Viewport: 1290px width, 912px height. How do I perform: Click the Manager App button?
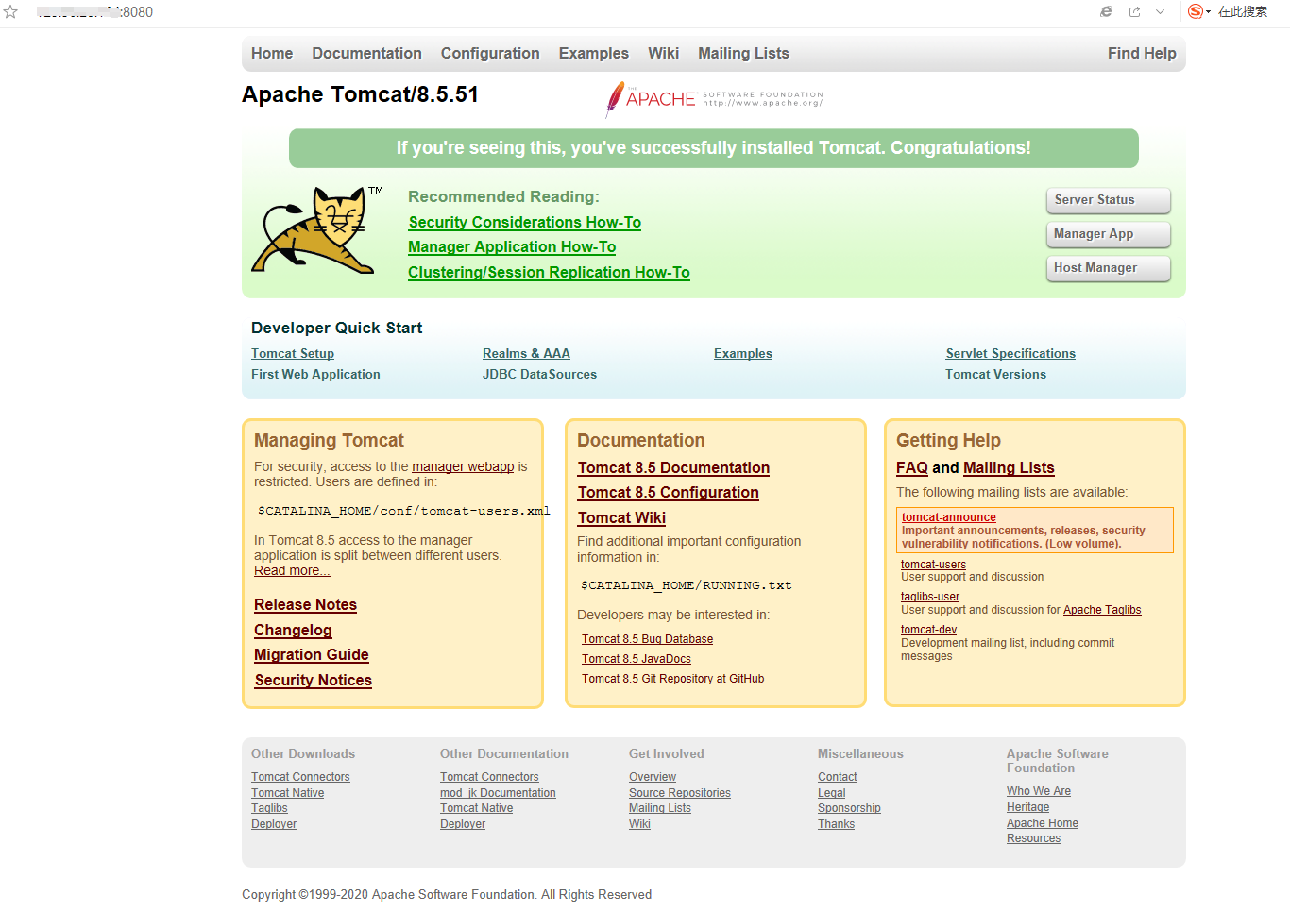[1108, 234]
